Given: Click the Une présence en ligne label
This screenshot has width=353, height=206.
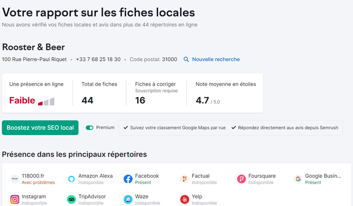Looking at the screenshot, I should (x=36, y=84).
